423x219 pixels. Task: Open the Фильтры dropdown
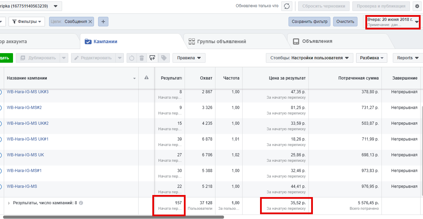click(27, 22)
